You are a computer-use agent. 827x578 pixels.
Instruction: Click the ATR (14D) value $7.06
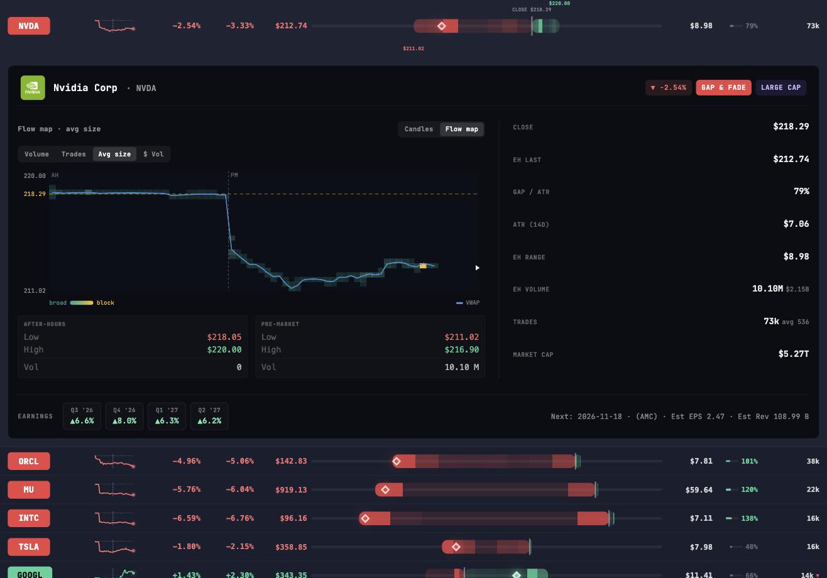[x=796, y=224]
